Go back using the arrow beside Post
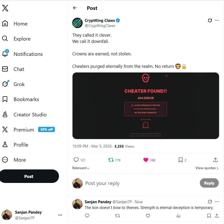The image size is (224, 224). [x=75, y=8]
